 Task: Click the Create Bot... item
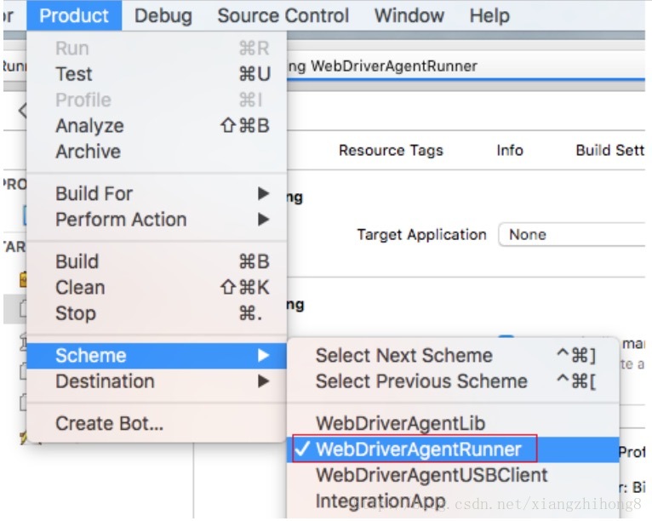[x=109, y=424]
